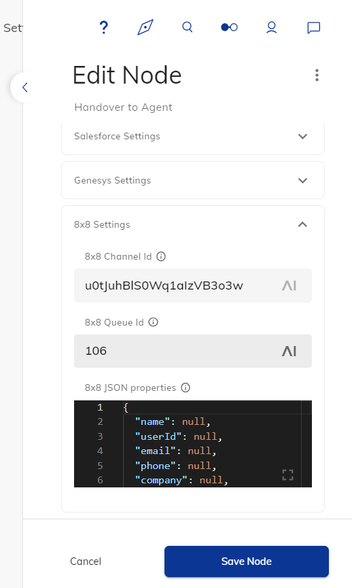The image size is (352, 588).
Task: Click inside the JSON properties code editor
Action: (x=193, y=444)
